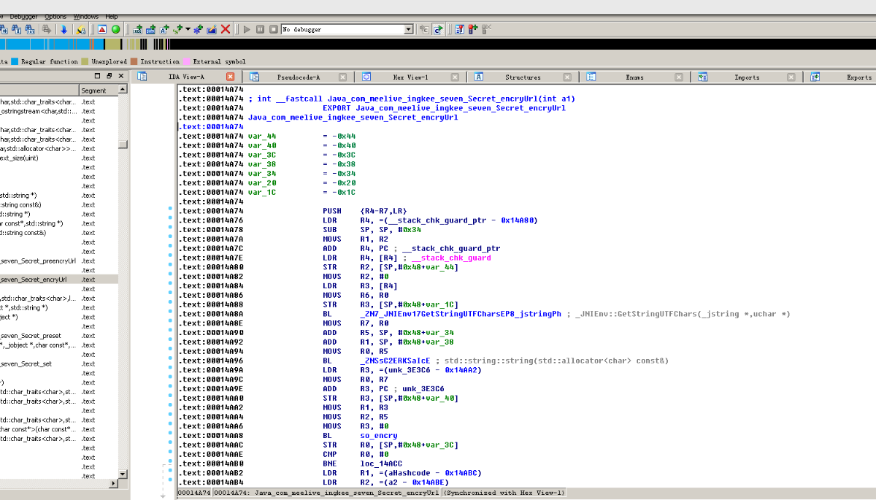The height and width of the screenshot is (500, 876).
Task: Open the Options menu
Action: tap(55, 16)
